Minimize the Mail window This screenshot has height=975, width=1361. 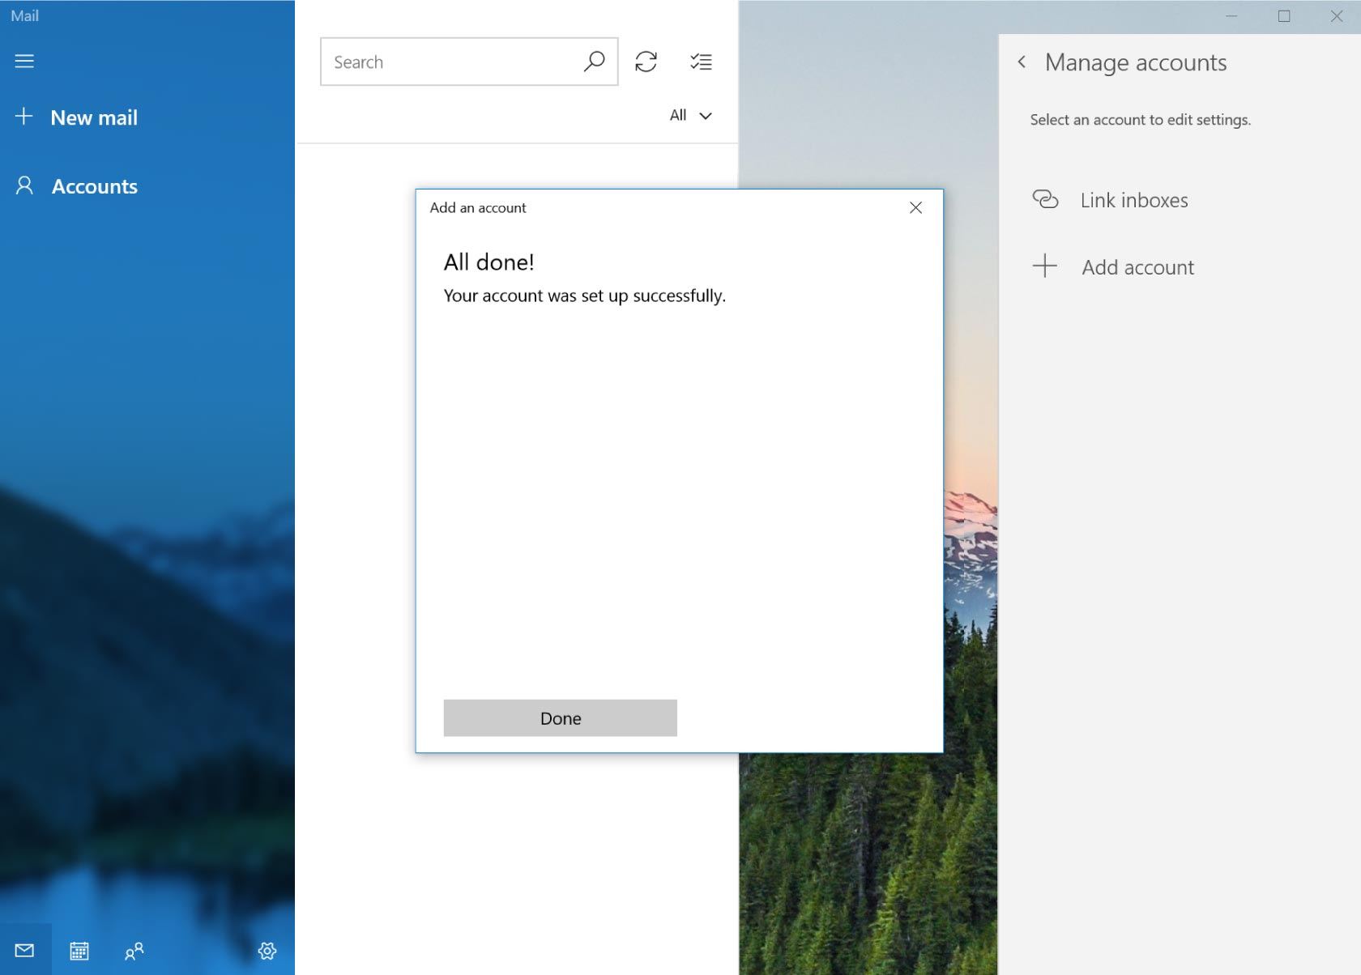pos(1231,16)
